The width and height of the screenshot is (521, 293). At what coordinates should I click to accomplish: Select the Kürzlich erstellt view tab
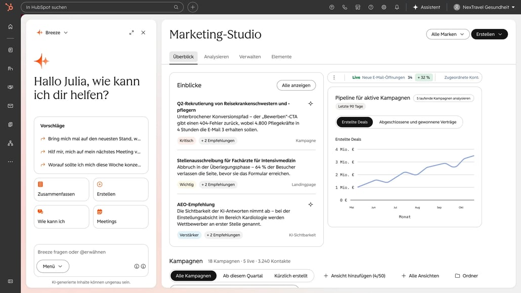click(291, 276)
